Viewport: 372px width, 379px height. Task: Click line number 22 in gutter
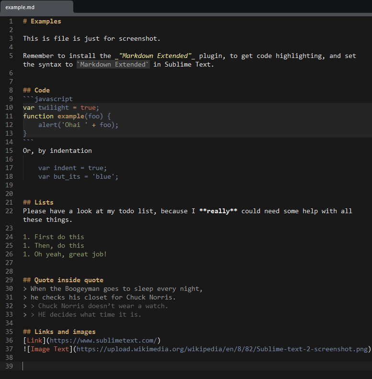click(9, 211)
